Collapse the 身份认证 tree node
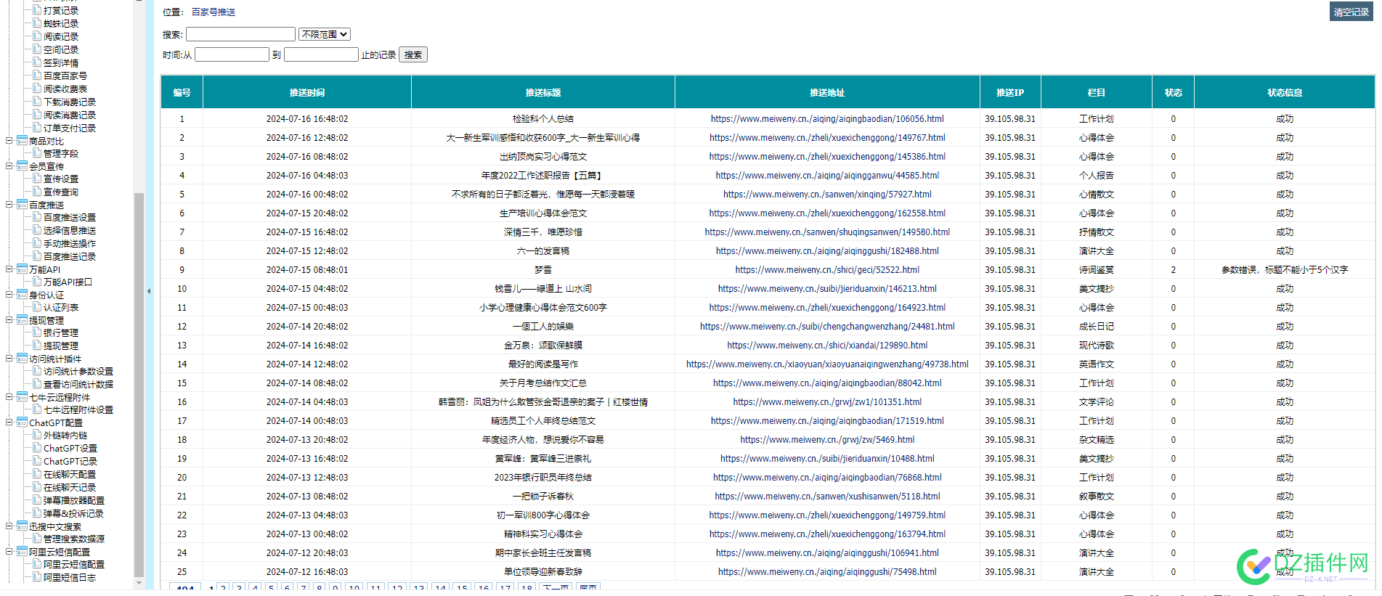 pyautogui.click(x=9, y=295)
